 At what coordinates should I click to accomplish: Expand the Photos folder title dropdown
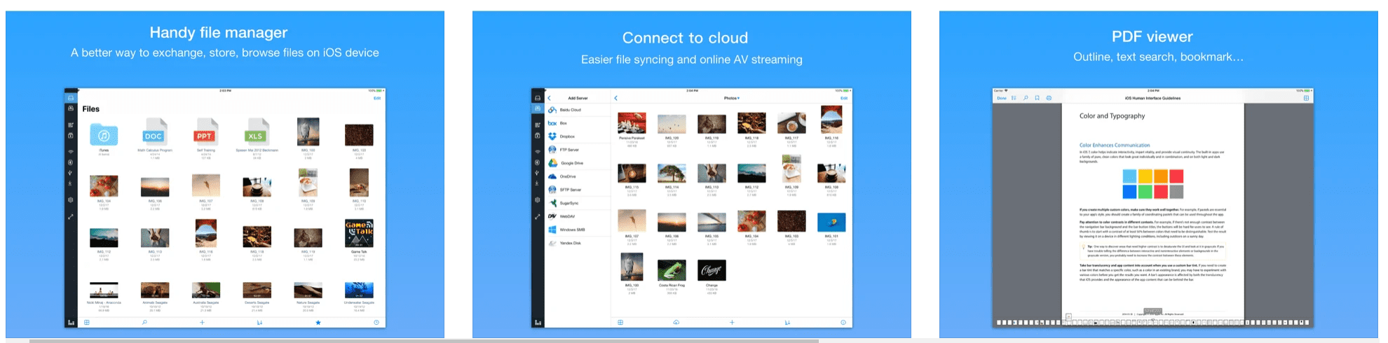(x=731, y=98)
